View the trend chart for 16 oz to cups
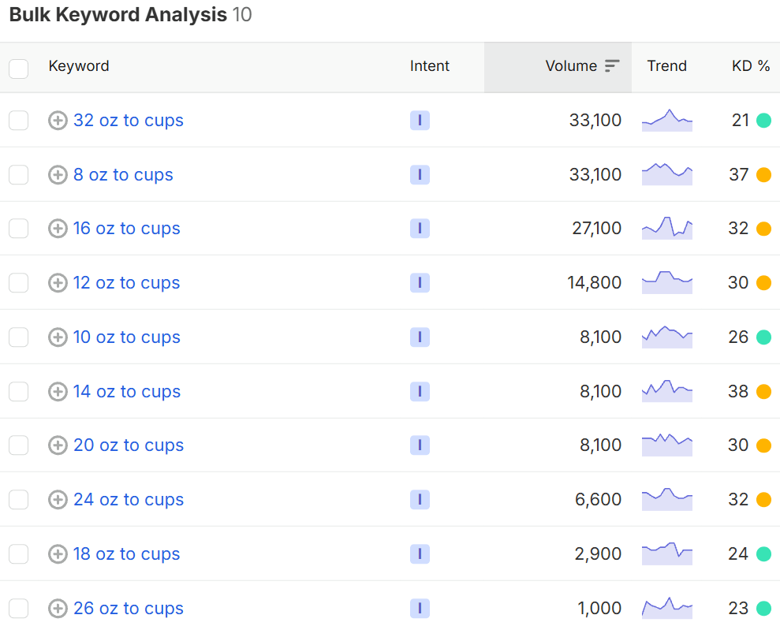780x626 pixels. point(667,229)
